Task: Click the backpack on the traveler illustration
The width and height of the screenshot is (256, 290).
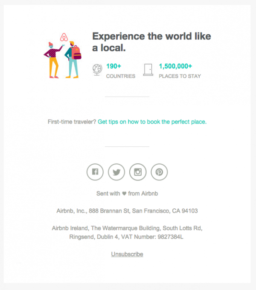Action: [76, 53]
